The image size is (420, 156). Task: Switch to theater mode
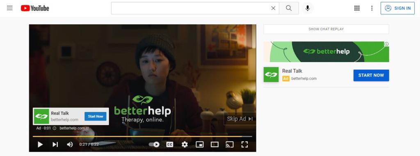click(x=215, y=145)
